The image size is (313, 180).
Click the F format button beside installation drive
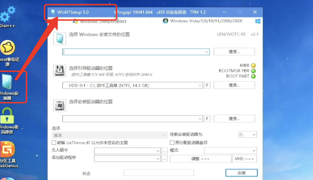[207, 119]
